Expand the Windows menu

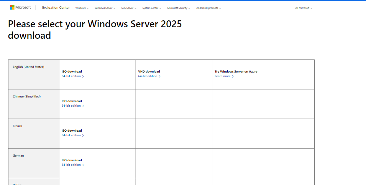coord(82,8)
